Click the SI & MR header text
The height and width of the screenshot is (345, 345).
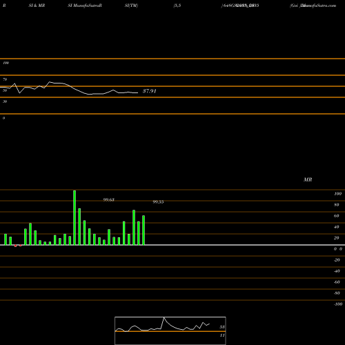pos(37,6)
